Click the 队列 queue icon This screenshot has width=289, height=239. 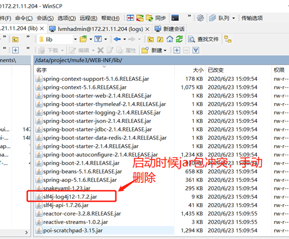coord(212,18)
